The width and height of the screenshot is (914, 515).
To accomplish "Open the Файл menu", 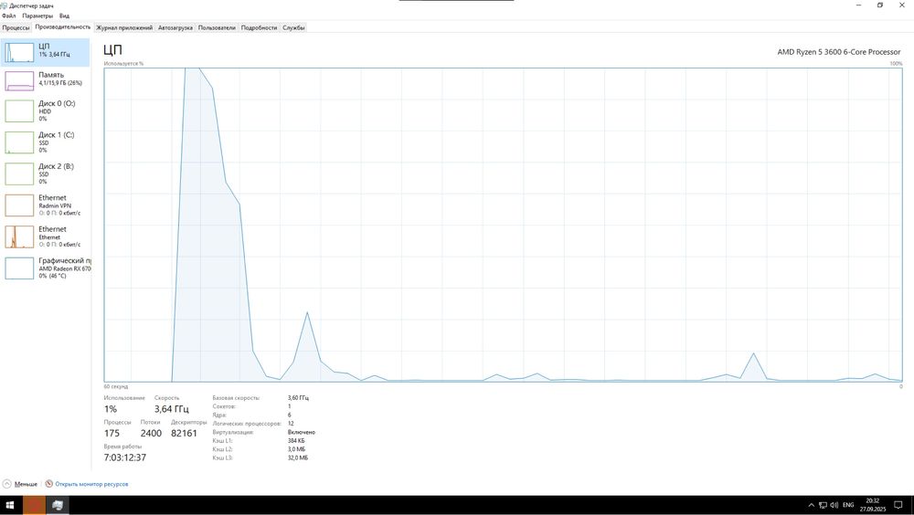I will (9, 16).
